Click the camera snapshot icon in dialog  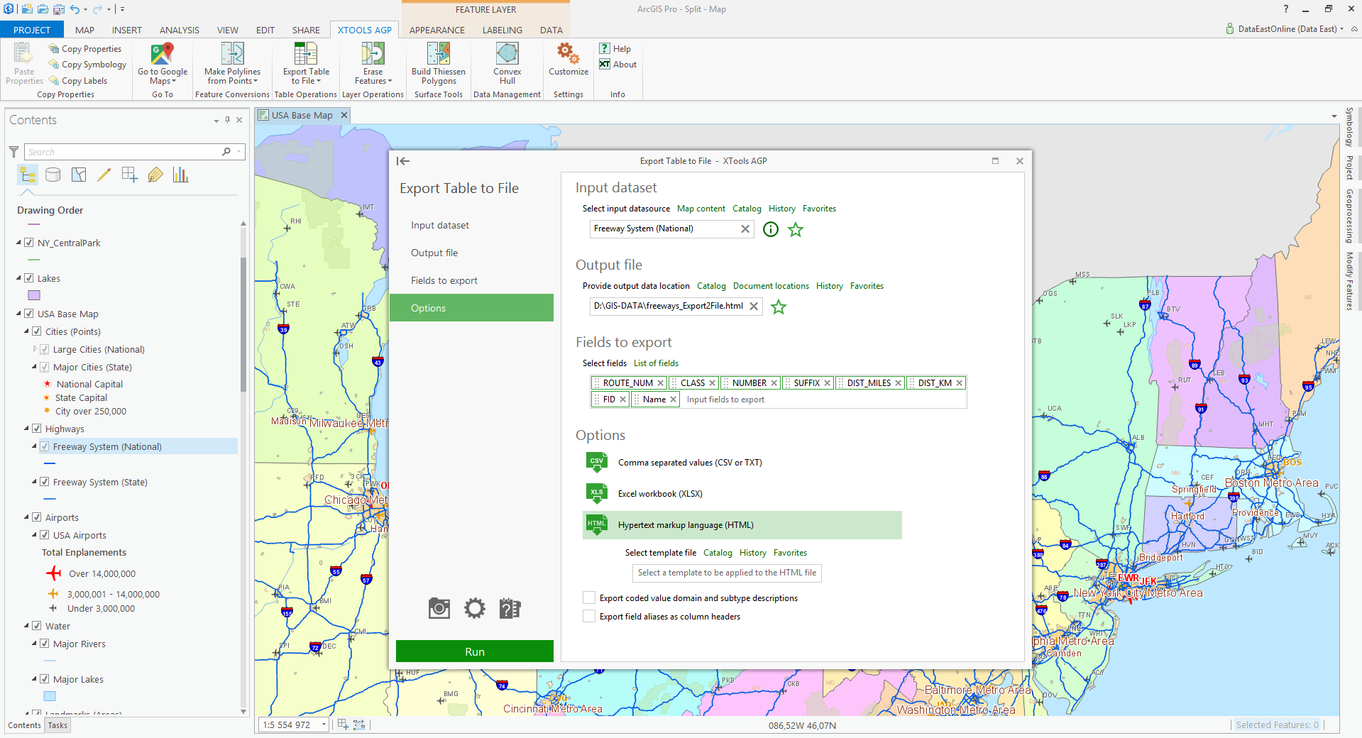[x=439, y=608]
